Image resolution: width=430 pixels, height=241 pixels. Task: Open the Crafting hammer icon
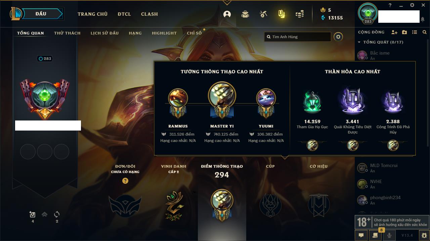point(263,14)
